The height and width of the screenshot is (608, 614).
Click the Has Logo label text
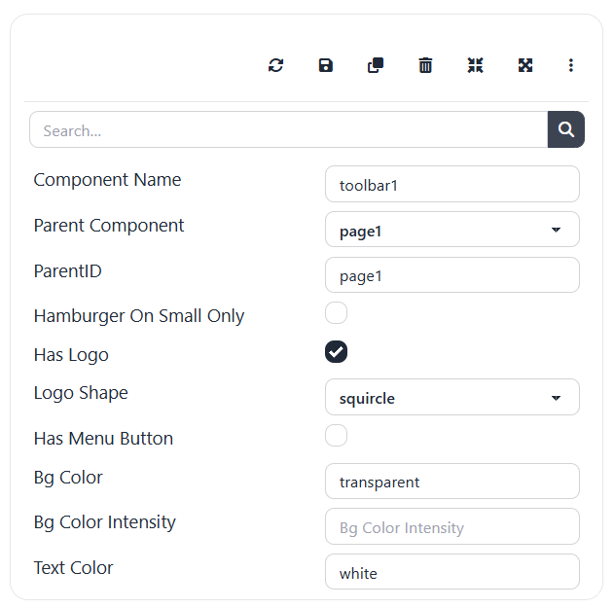coord(71,355)
